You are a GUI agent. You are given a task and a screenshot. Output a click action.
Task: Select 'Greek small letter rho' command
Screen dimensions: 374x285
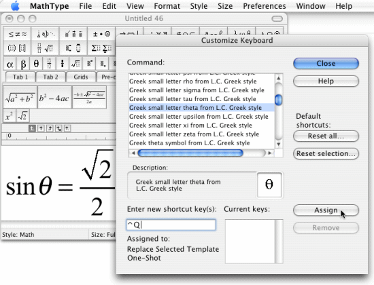(201, 81)
